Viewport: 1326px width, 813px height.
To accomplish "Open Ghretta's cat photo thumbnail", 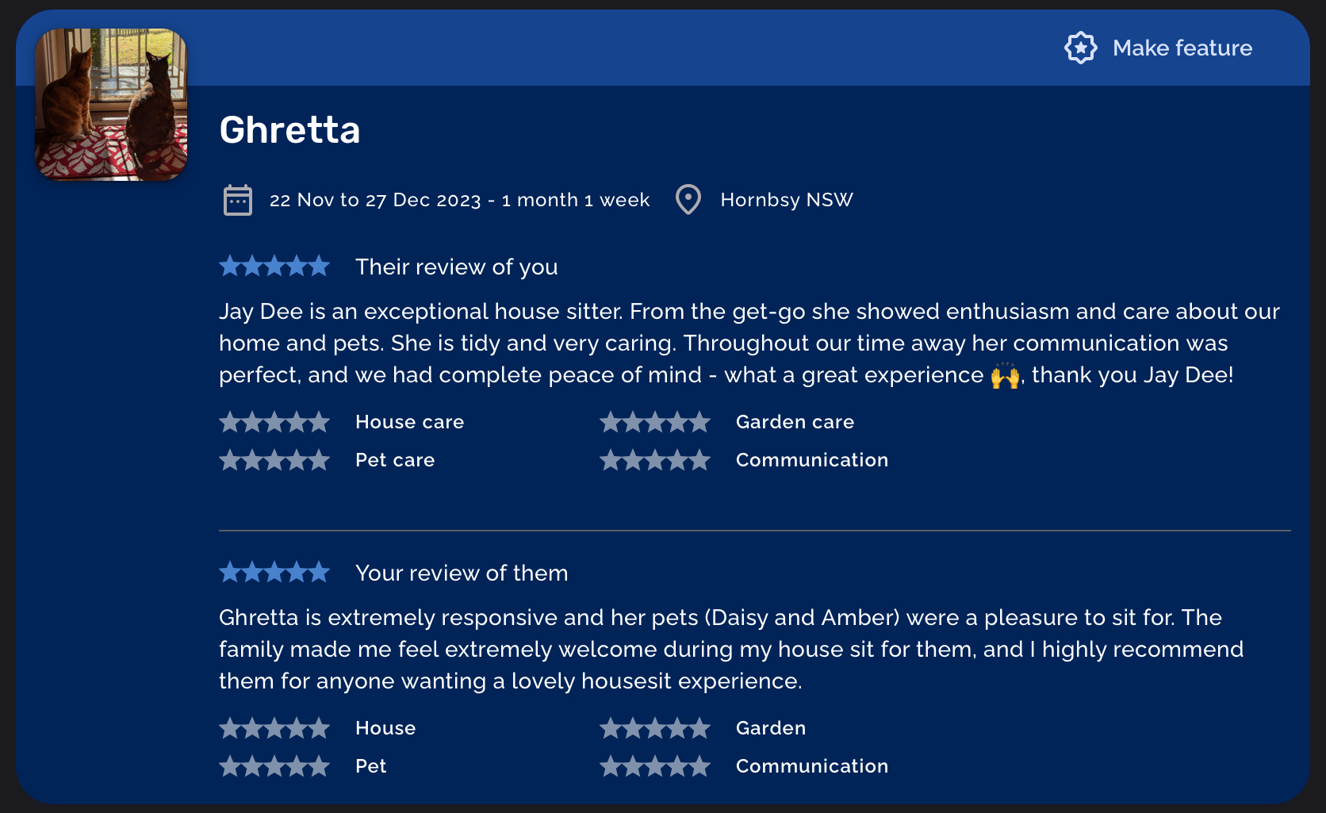I will (x=111, y=104).
